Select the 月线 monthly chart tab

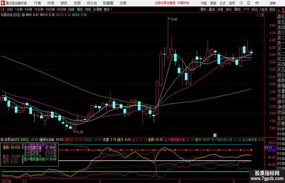click(88, 9)
